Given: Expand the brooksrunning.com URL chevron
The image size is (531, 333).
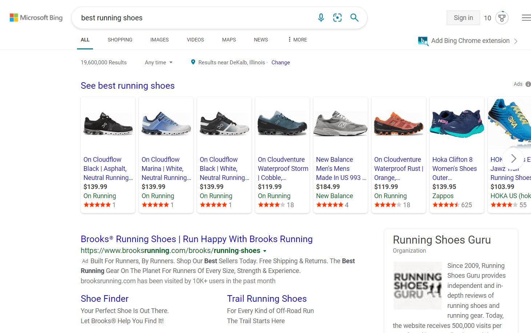Looking at the screenshot, I should click(265, 250).
